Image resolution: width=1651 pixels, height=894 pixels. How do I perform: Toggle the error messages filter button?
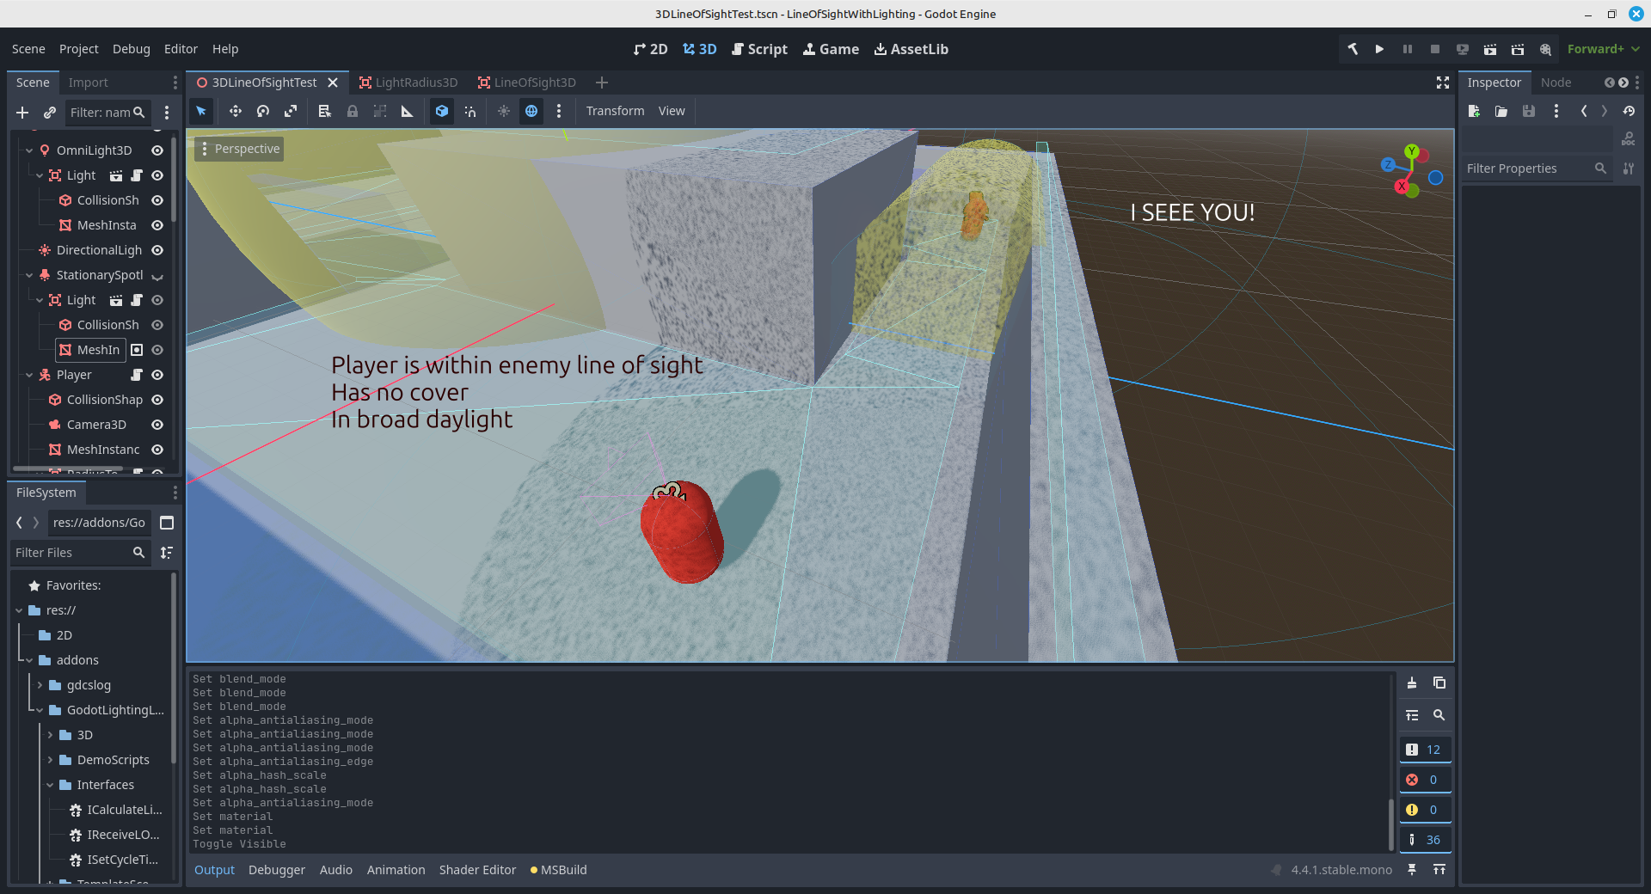pyautogui.click(x=1425, y=780)
